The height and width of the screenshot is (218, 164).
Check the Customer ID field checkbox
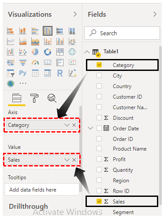pos(99,96)
